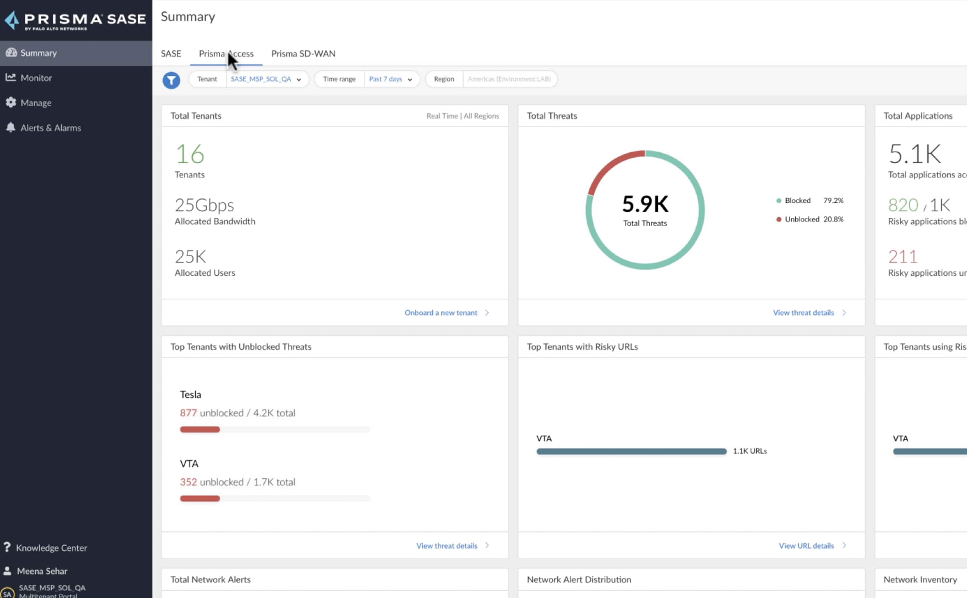
Task: Click Onboard a new tenant
Action: (x=441, y=313)
